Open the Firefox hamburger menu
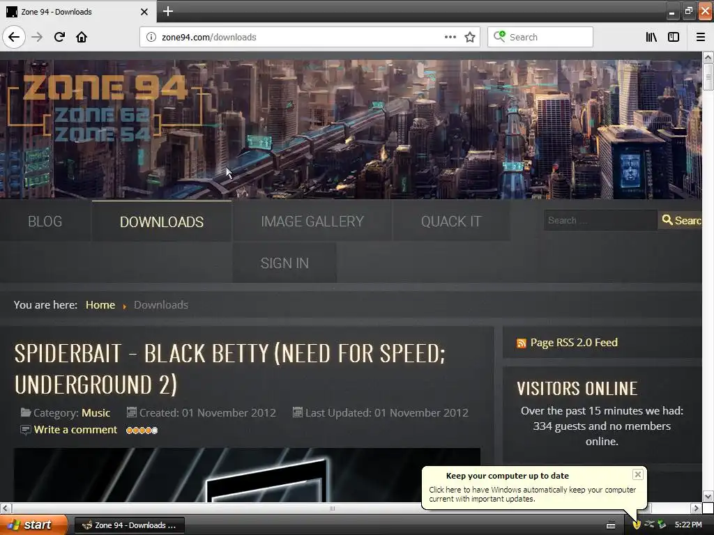This screenshot has height=535, width=714. point(701,37)
